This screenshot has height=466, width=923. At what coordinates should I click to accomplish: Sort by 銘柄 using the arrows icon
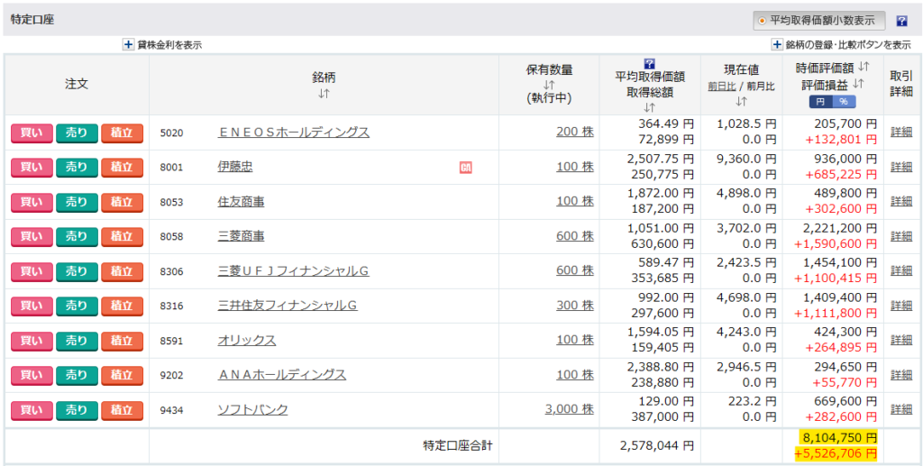(324, 94)
